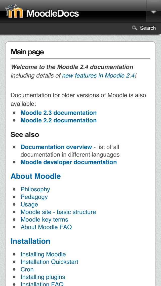Viewport: 161px width, 286px height.
Task: Visit the Philosophy page
Action: click(35, 189)
